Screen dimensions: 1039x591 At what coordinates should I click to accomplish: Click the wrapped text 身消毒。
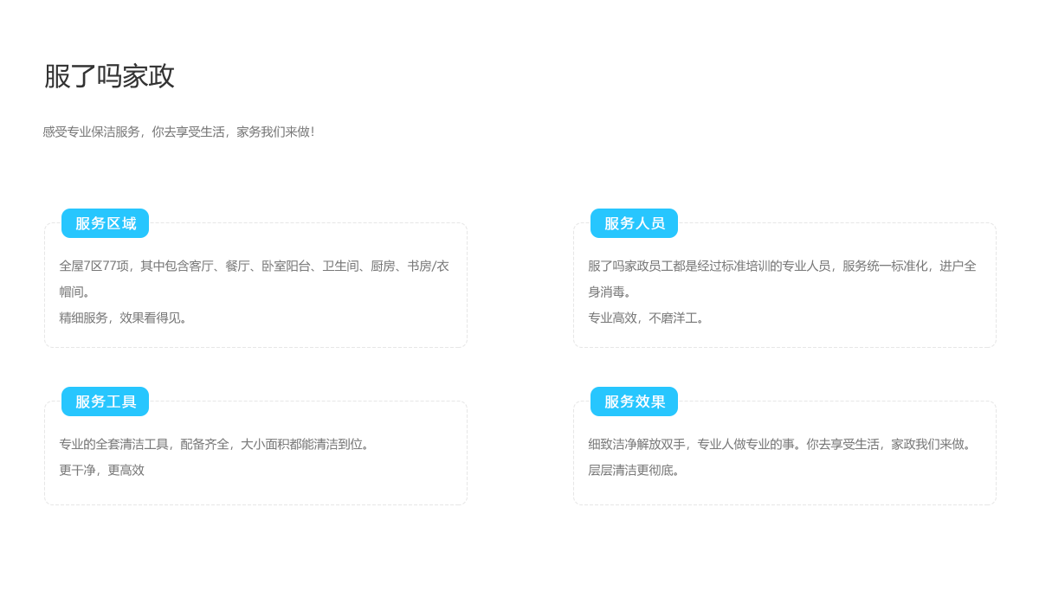(x=612, y=292)
